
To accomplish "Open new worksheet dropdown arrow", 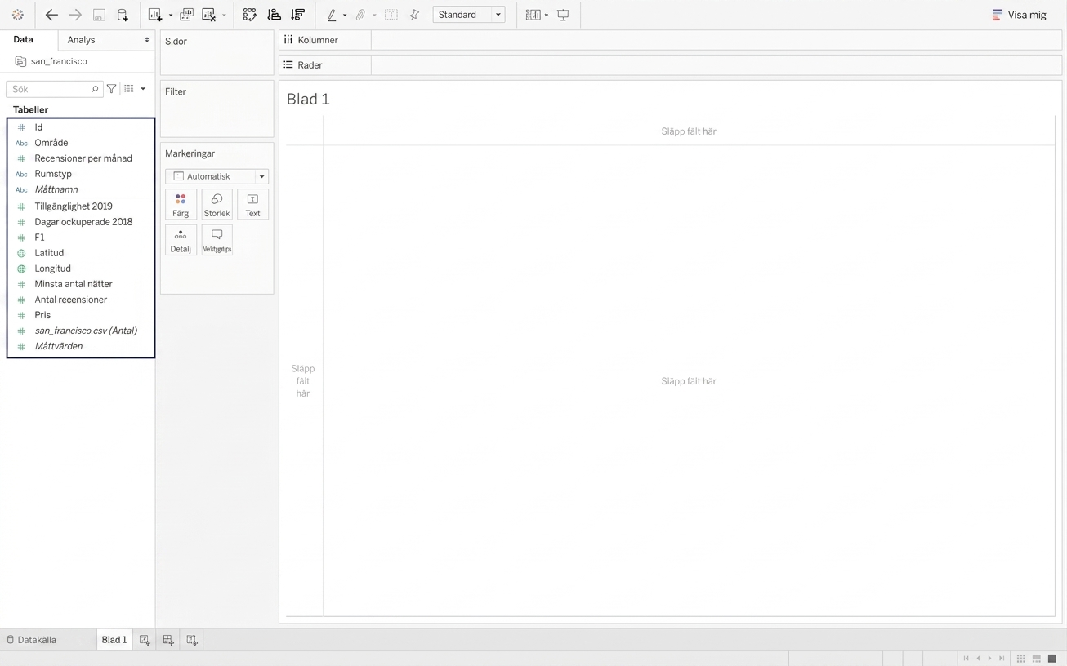I will (171, 15).
